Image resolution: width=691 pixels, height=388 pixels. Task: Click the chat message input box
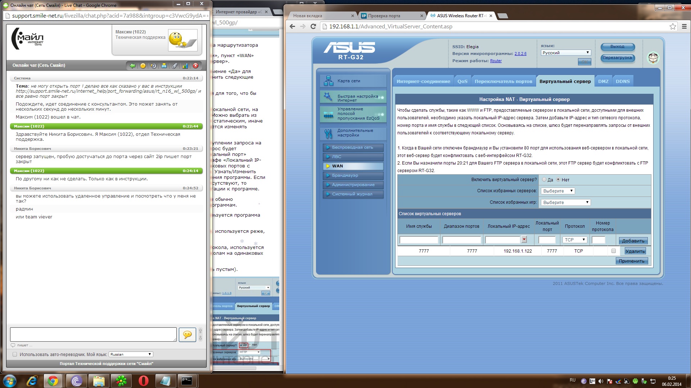pyautogui.click(x=93, y=334)
